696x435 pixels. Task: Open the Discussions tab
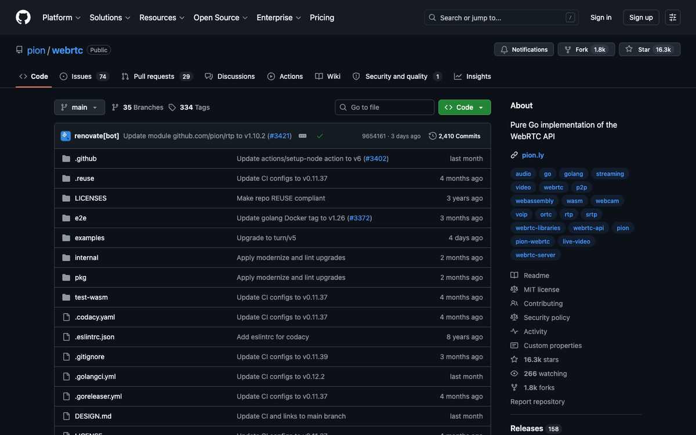230,77
